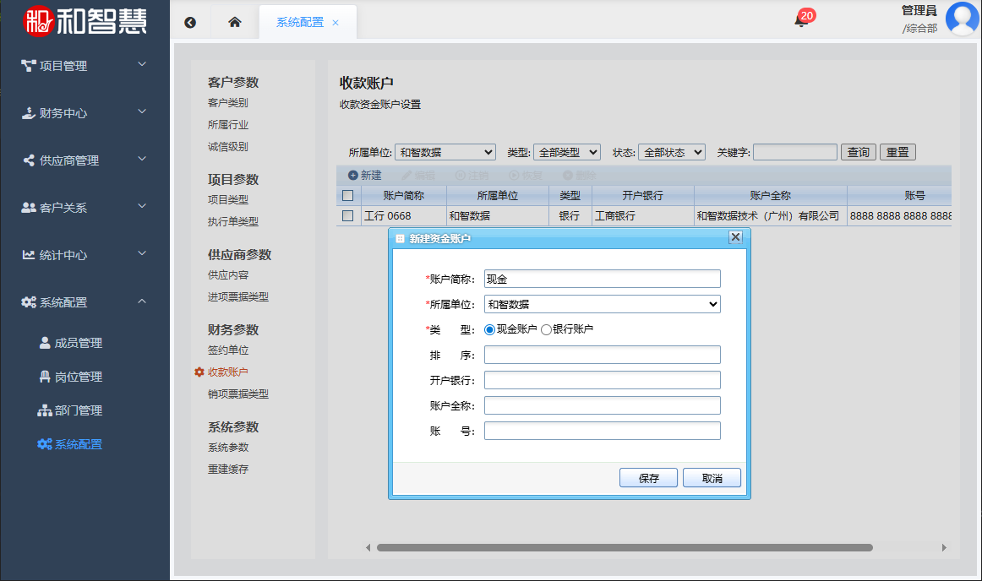The height and width of the screenshot is (581, 982).
Task: Open highlighted 系统配置 submenu item
Action: point(70,444)
